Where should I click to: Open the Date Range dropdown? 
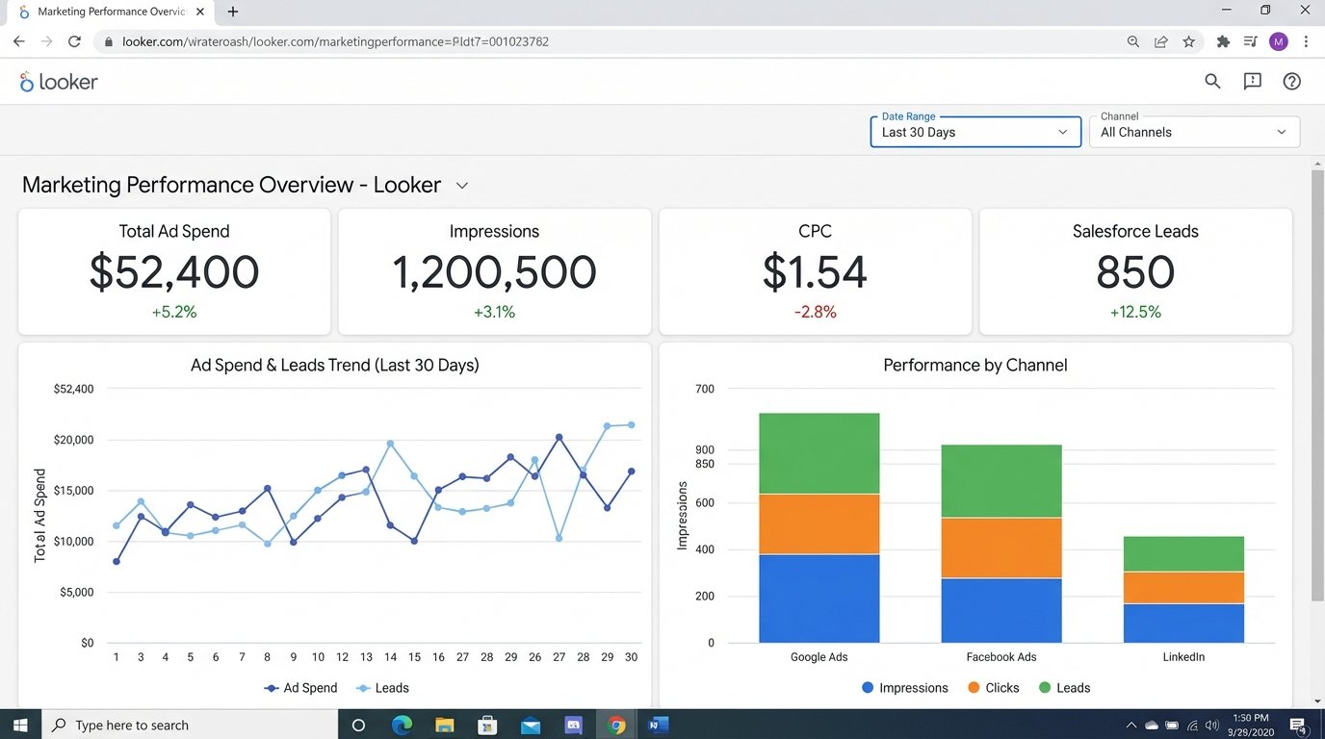(974, 132)
